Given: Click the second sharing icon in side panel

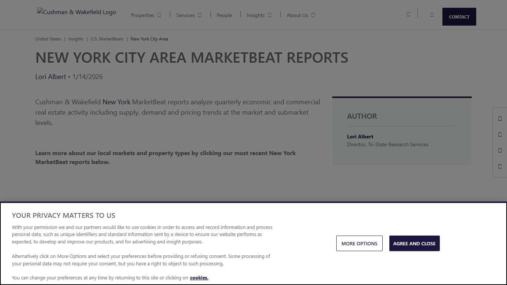Looking at the screenshot, I should [x=500, y=134].
